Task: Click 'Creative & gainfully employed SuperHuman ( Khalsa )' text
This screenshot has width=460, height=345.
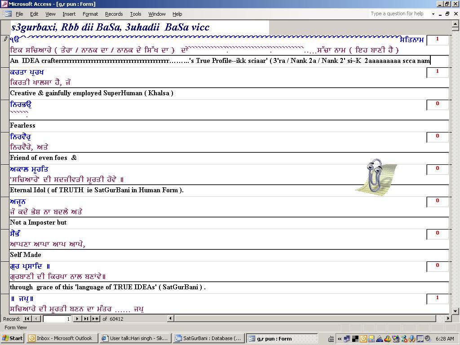Action: (92, 93)
